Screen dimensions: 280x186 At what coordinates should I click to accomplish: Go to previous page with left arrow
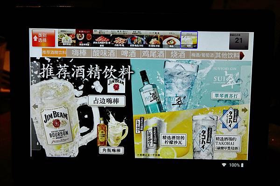click(x=35, y=106)
